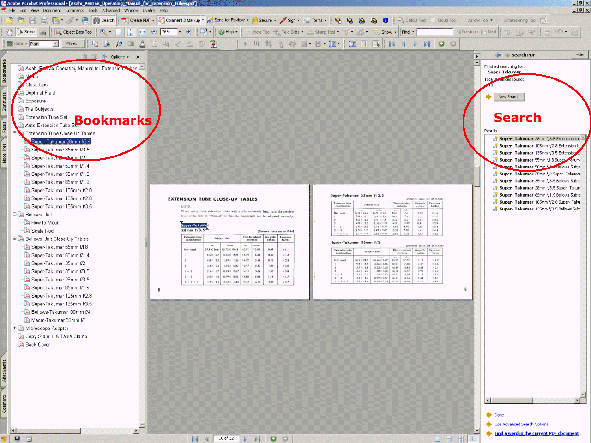Click the zoom out minus button
The height and width of the screenshot is (443, 591).
[x=154, y=32]
